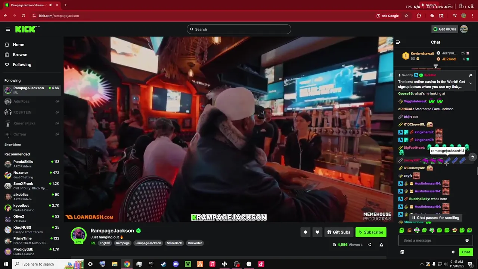This screenshot has width=478, height=269.
Task: Open File Explorer from taskbar
Action: pos(115,264)
